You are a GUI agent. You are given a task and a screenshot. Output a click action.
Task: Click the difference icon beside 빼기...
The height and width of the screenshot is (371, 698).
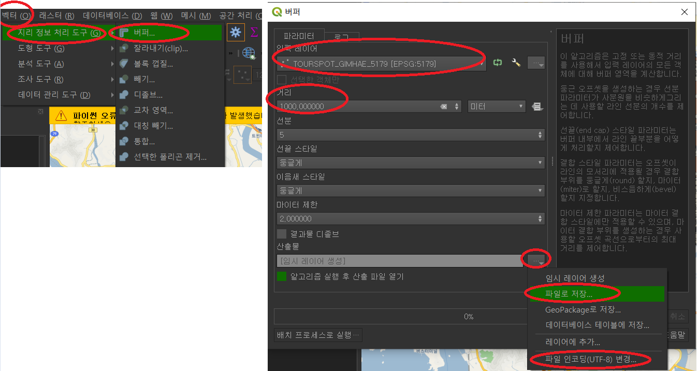[124, 80]
